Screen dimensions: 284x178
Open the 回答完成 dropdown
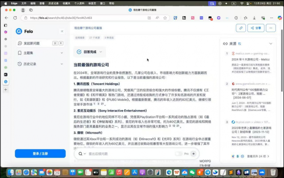click(89, 52)
